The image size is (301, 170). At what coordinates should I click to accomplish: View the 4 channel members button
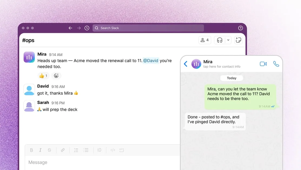(205, 40)
